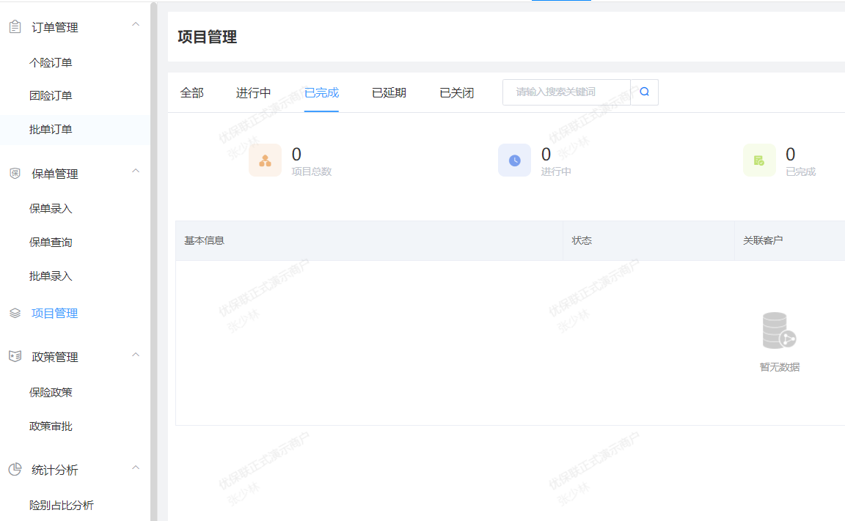Click the 项目总数 statistic label
This screenshot has height=521, width=845.
click(312, 171)
